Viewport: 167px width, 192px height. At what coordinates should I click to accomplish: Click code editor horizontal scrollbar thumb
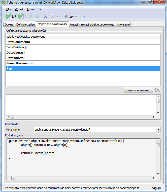13,178
